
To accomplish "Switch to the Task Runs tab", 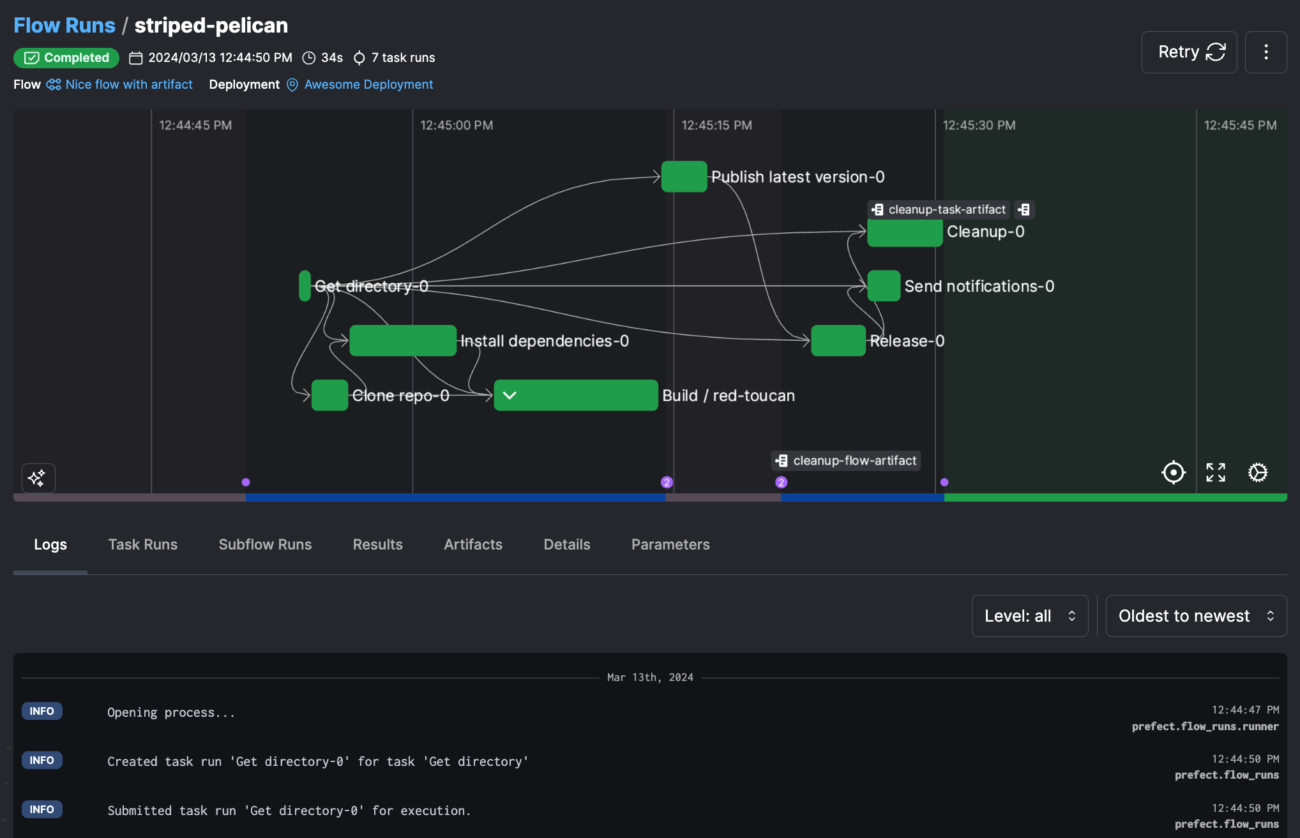I will click(142, 544).
